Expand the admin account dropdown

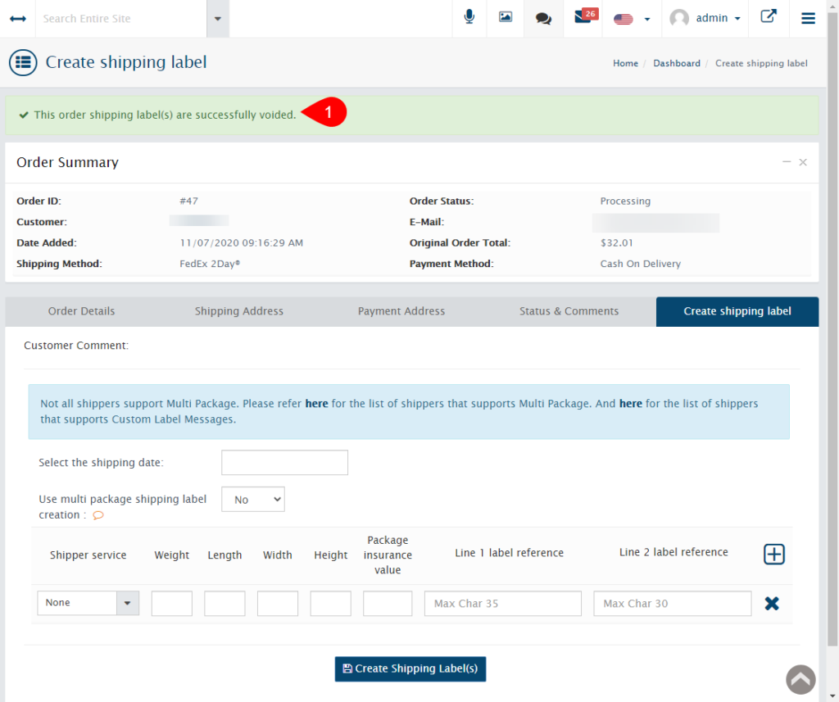coord(705,17)
